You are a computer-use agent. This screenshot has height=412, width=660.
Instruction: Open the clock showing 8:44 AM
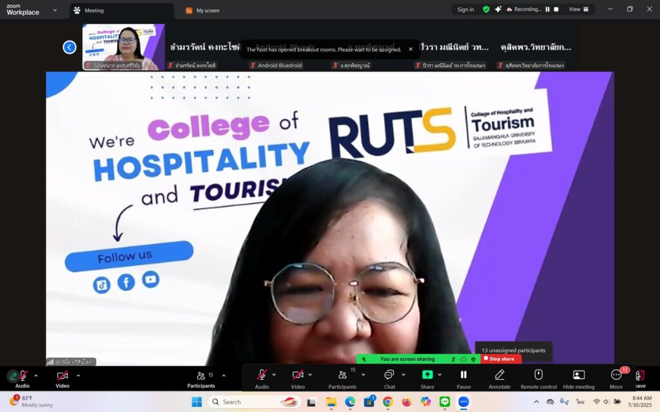(x=641, y=402)
